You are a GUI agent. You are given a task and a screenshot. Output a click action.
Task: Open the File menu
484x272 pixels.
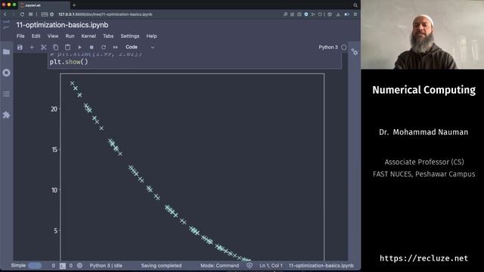(20, 36)
